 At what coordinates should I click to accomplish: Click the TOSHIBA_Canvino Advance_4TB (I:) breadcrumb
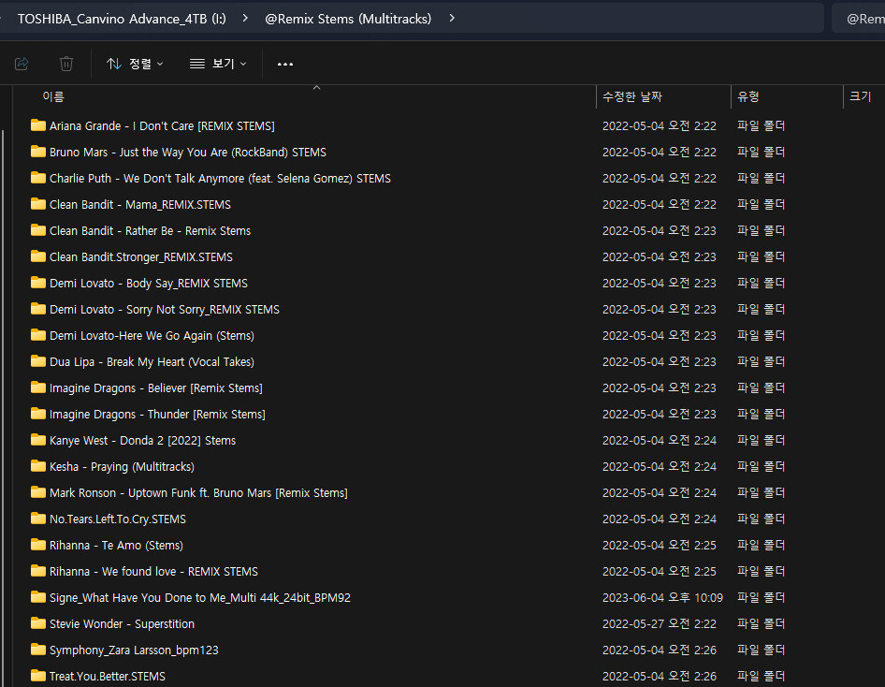point(122,19)
